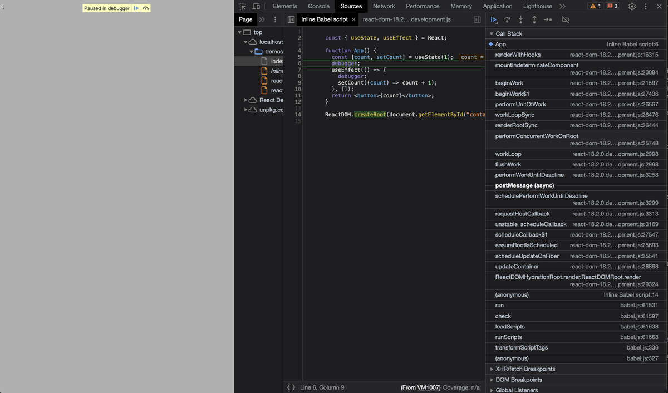Click the issues count badge showing 3
The width and height of the screenshot is (668, 393).
click(612, 6)
